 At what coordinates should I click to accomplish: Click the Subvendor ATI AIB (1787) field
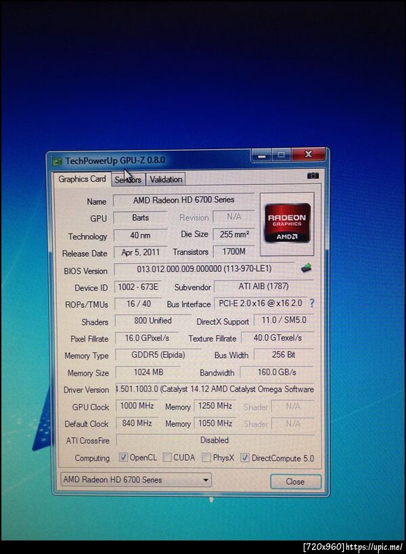(x=264, y=286)
